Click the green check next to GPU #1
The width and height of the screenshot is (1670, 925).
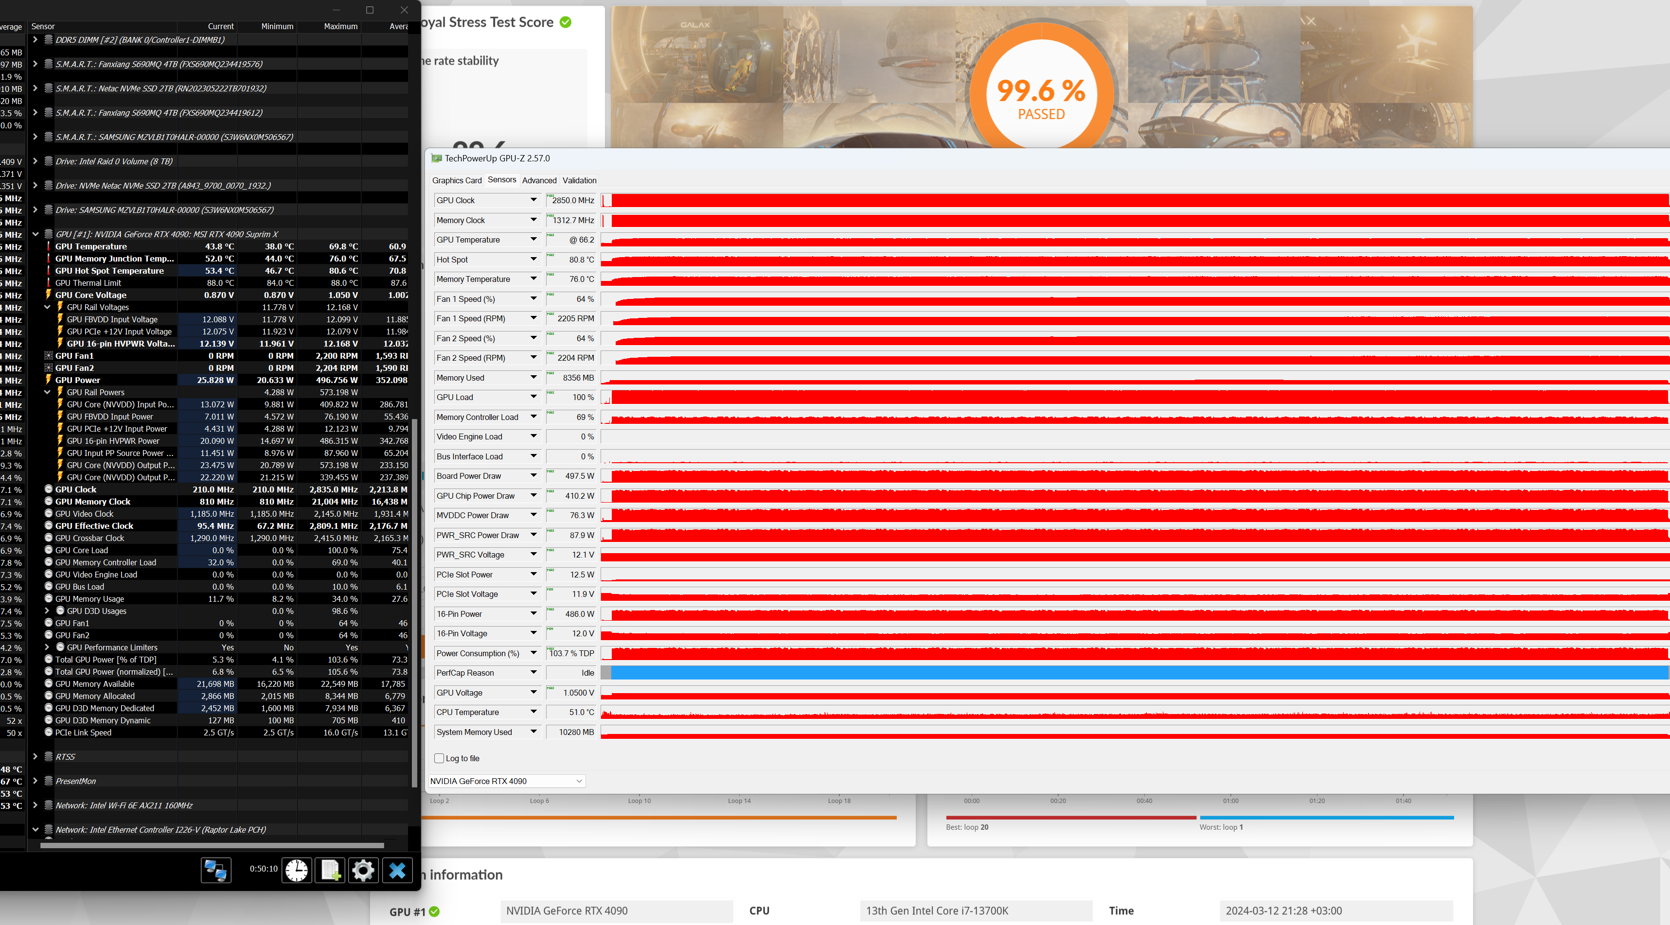(x=434, y=911)
